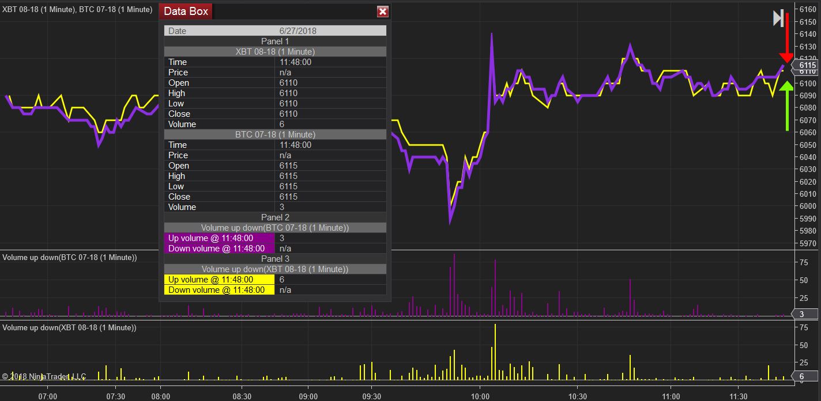Click the BTC 07-18 (1 Minute) Data Box header

pyautogui.click(x=275, y=135)
